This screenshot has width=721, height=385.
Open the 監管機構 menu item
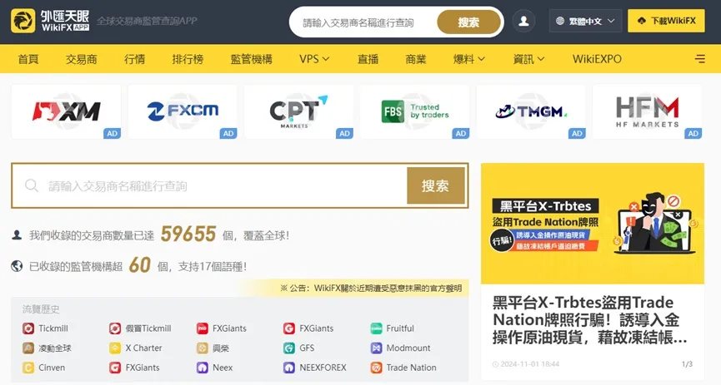(252, 59)
